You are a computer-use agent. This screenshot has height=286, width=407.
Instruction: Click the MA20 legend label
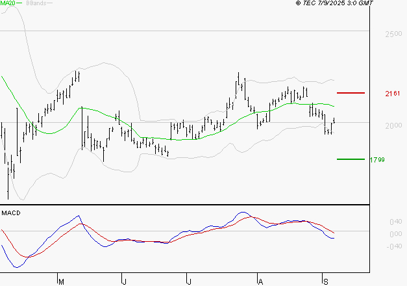pyautogui.click(x=7, y=3)
